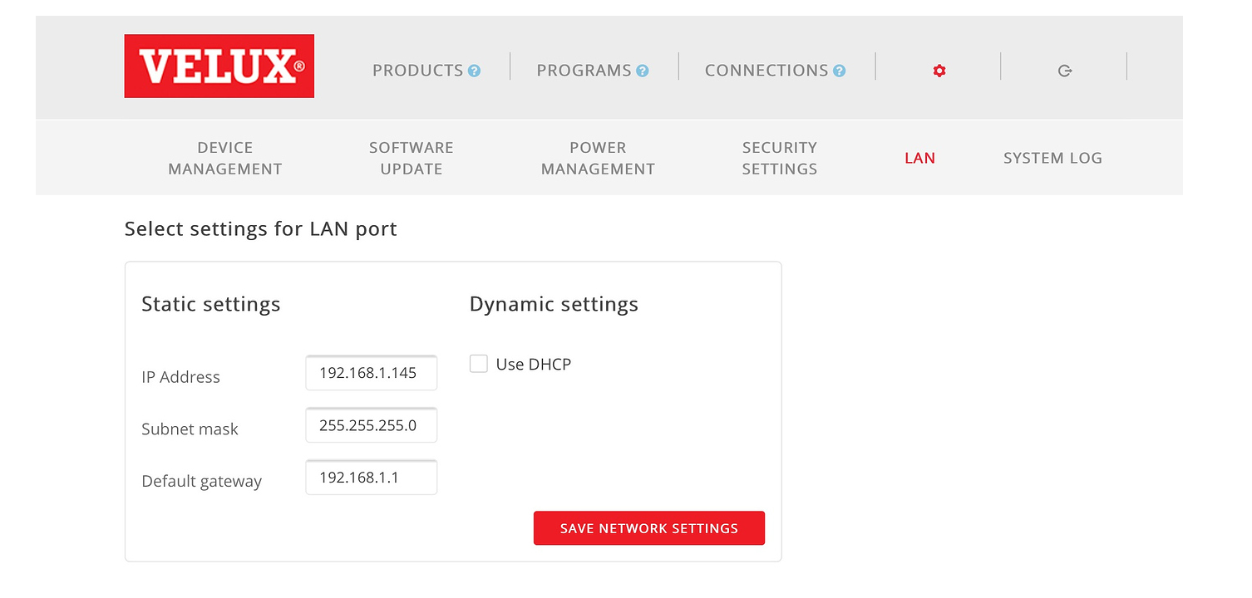
Task: Select the Power Management tab
Action: coord(598,158)
